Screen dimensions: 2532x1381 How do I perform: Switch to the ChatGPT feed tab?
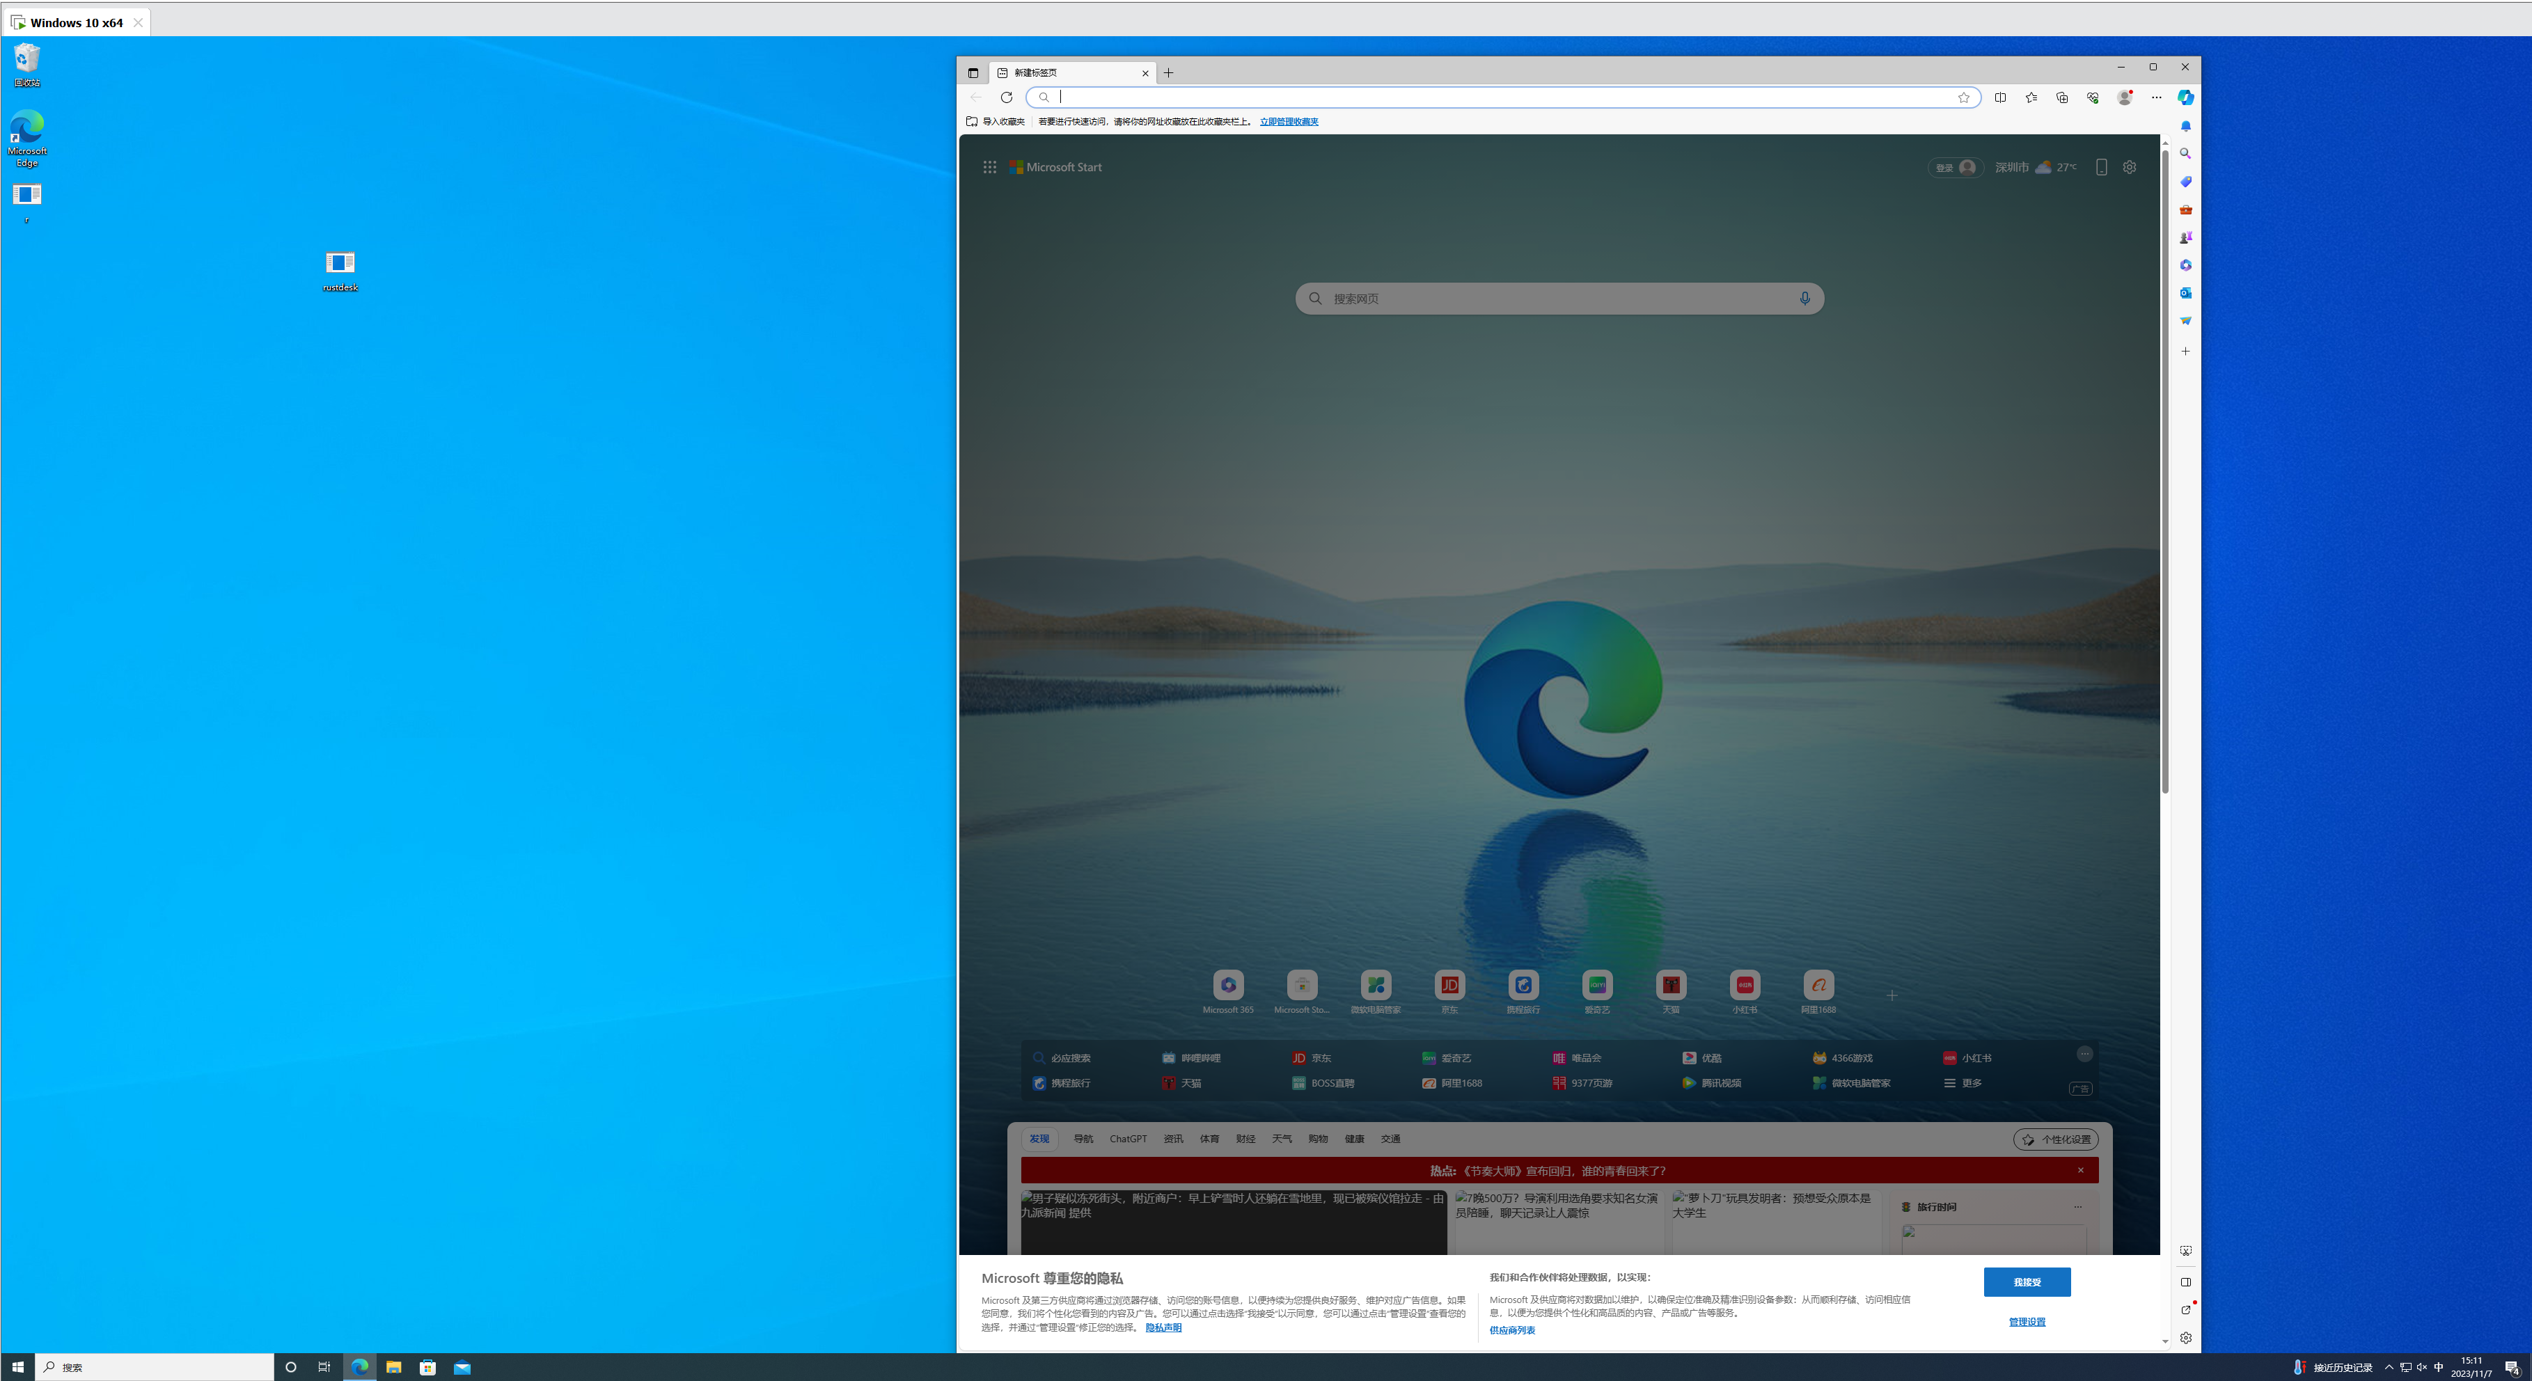tap(1127, 1139)
